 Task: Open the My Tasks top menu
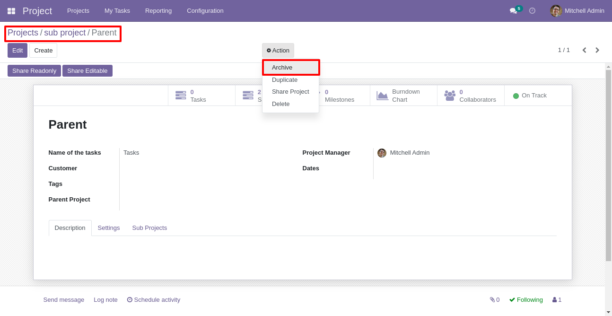tap(117, 10)
